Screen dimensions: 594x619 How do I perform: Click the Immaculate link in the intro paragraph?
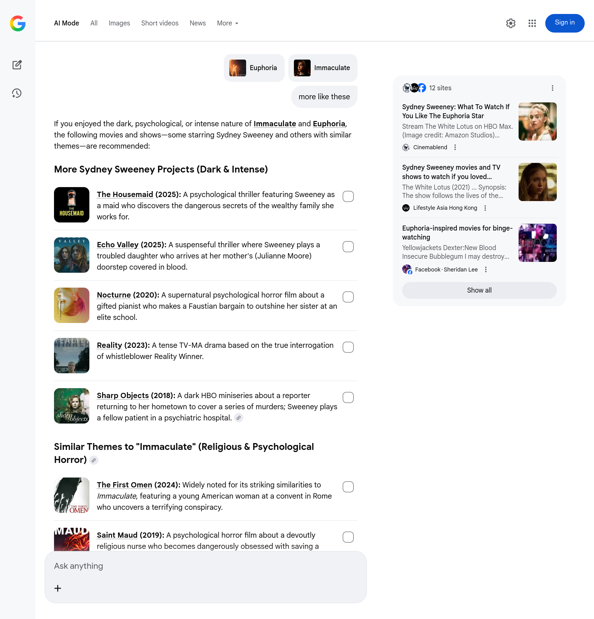pos(275,124)
